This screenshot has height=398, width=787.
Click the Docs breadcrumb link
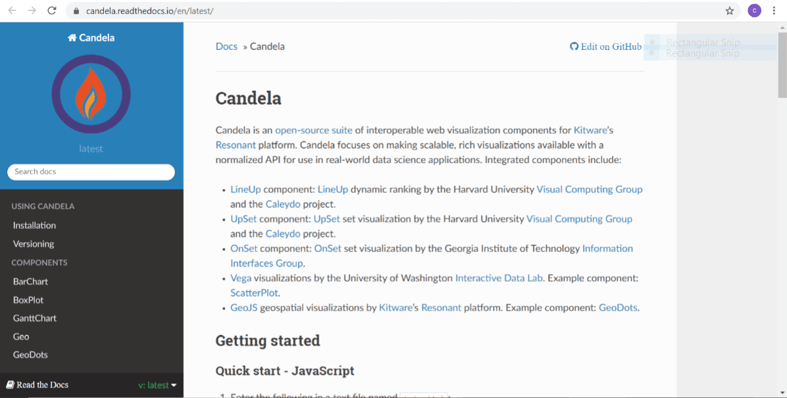pyautogui.click(x=226, y=47)
